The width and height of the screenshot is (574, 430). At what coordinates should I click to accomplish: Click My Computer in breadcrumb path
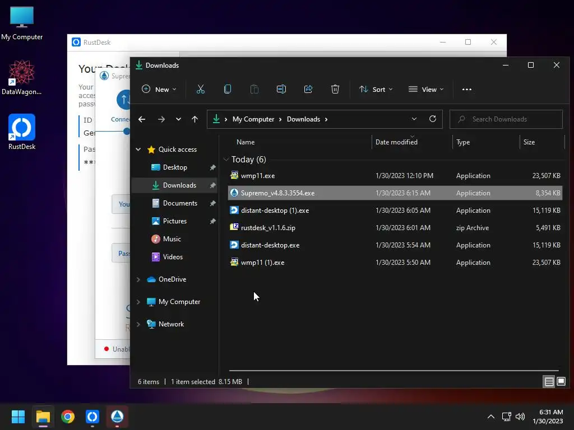click(253, 119)
